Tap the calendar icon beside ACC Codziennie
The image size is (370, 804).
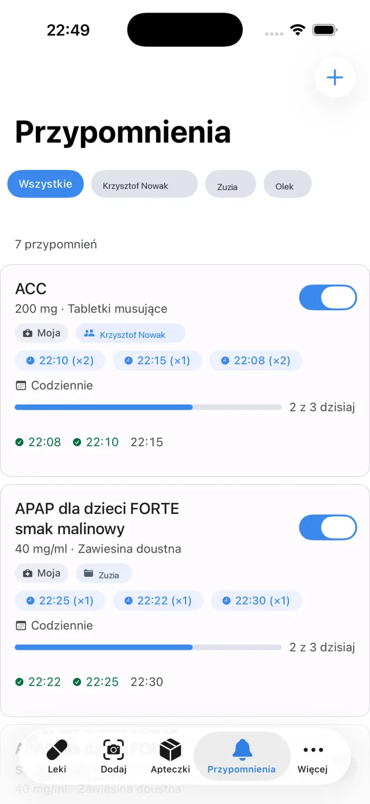[21, 386]
